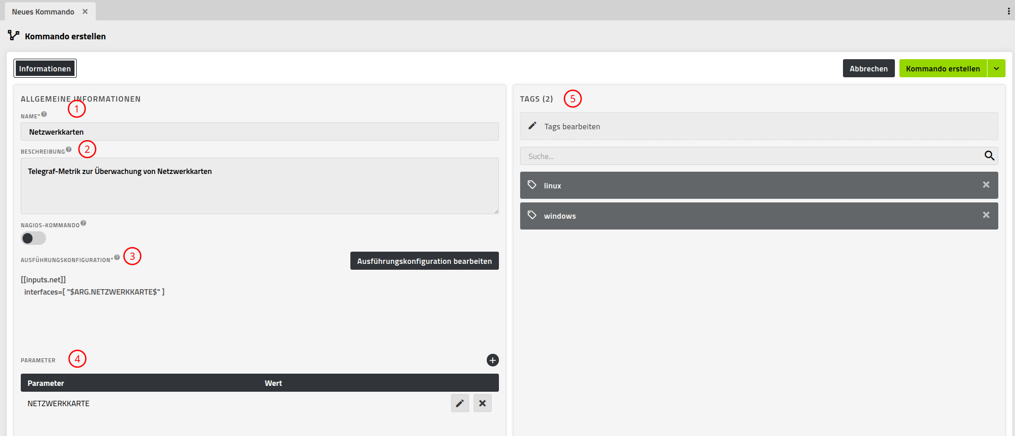Open the three-dot menu at top right
Screen dimensions: 1015x436
(x=1009, y=11)
